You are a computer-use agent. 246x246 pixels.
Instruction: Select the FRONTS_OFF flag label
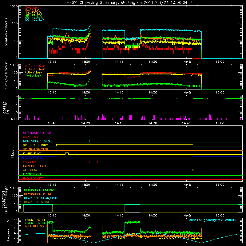33,174
